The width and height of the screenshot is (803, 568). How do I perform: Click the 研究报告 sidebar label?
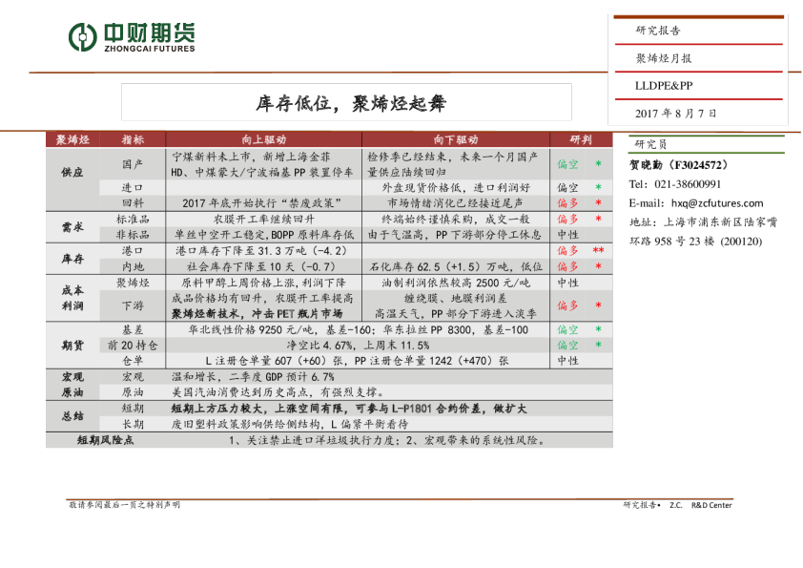pos(658,31)
